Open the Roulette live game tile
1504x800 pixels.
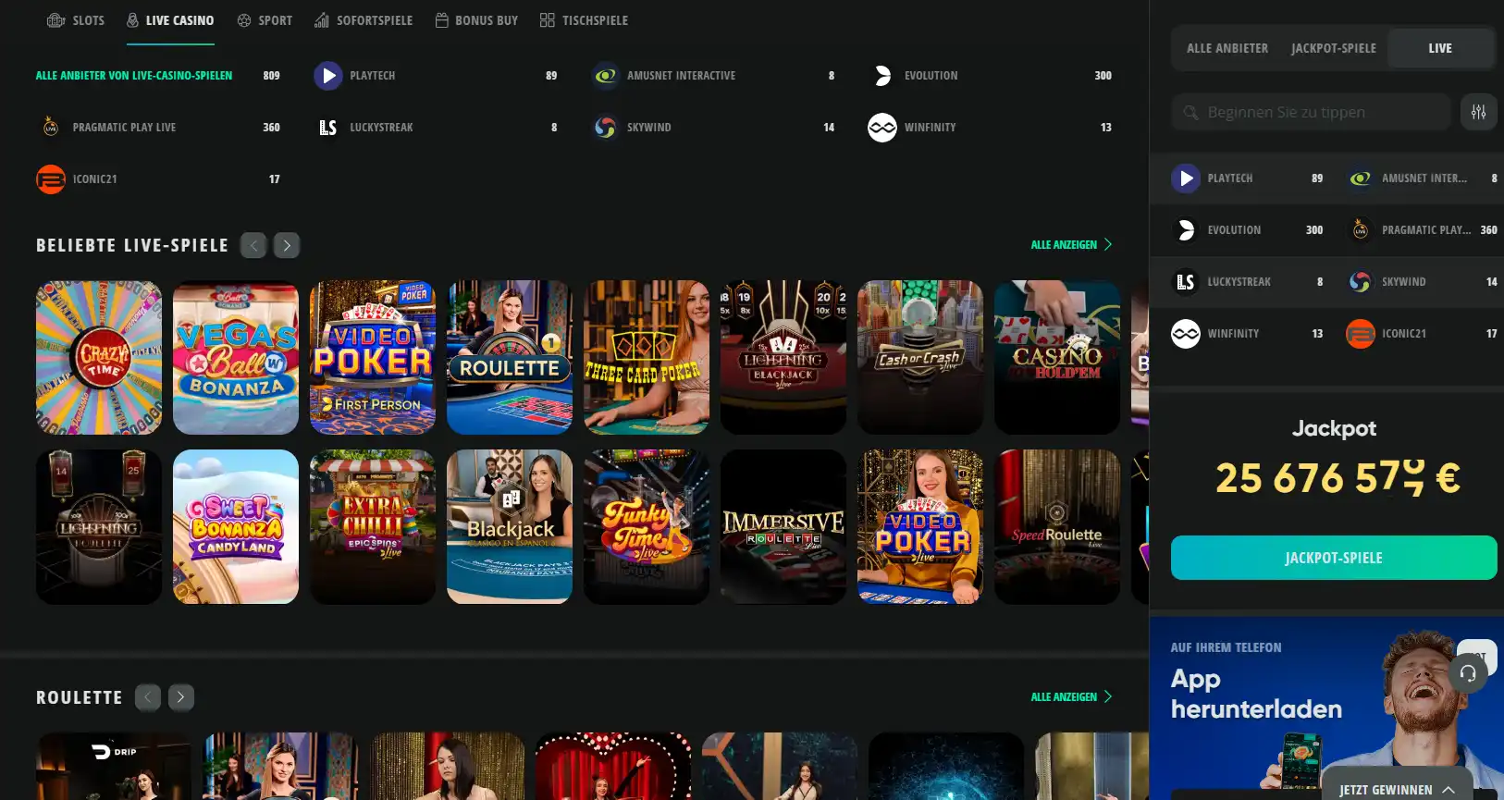[x=510, y=358]
